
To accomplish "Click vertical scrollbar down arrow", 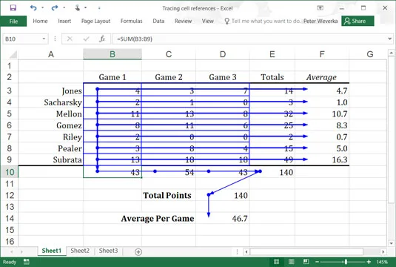I will [391, 243].
